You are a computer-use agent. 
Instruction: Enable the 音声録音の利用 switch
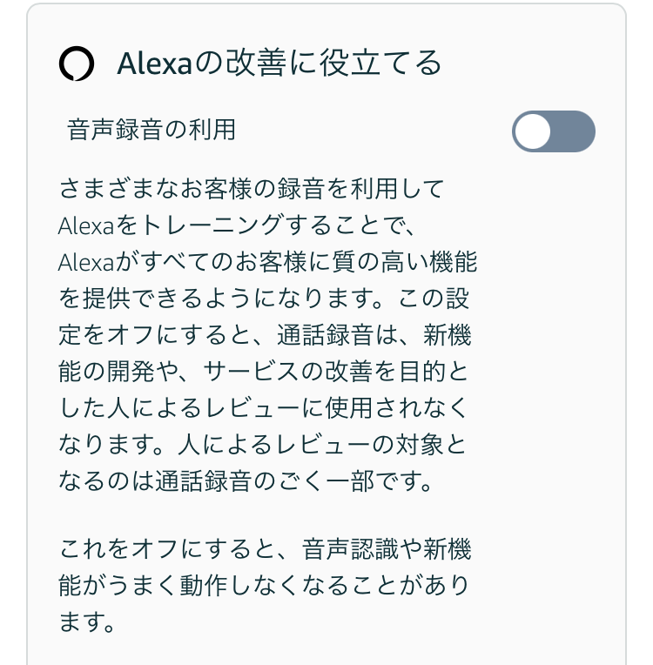coord(553,131)
